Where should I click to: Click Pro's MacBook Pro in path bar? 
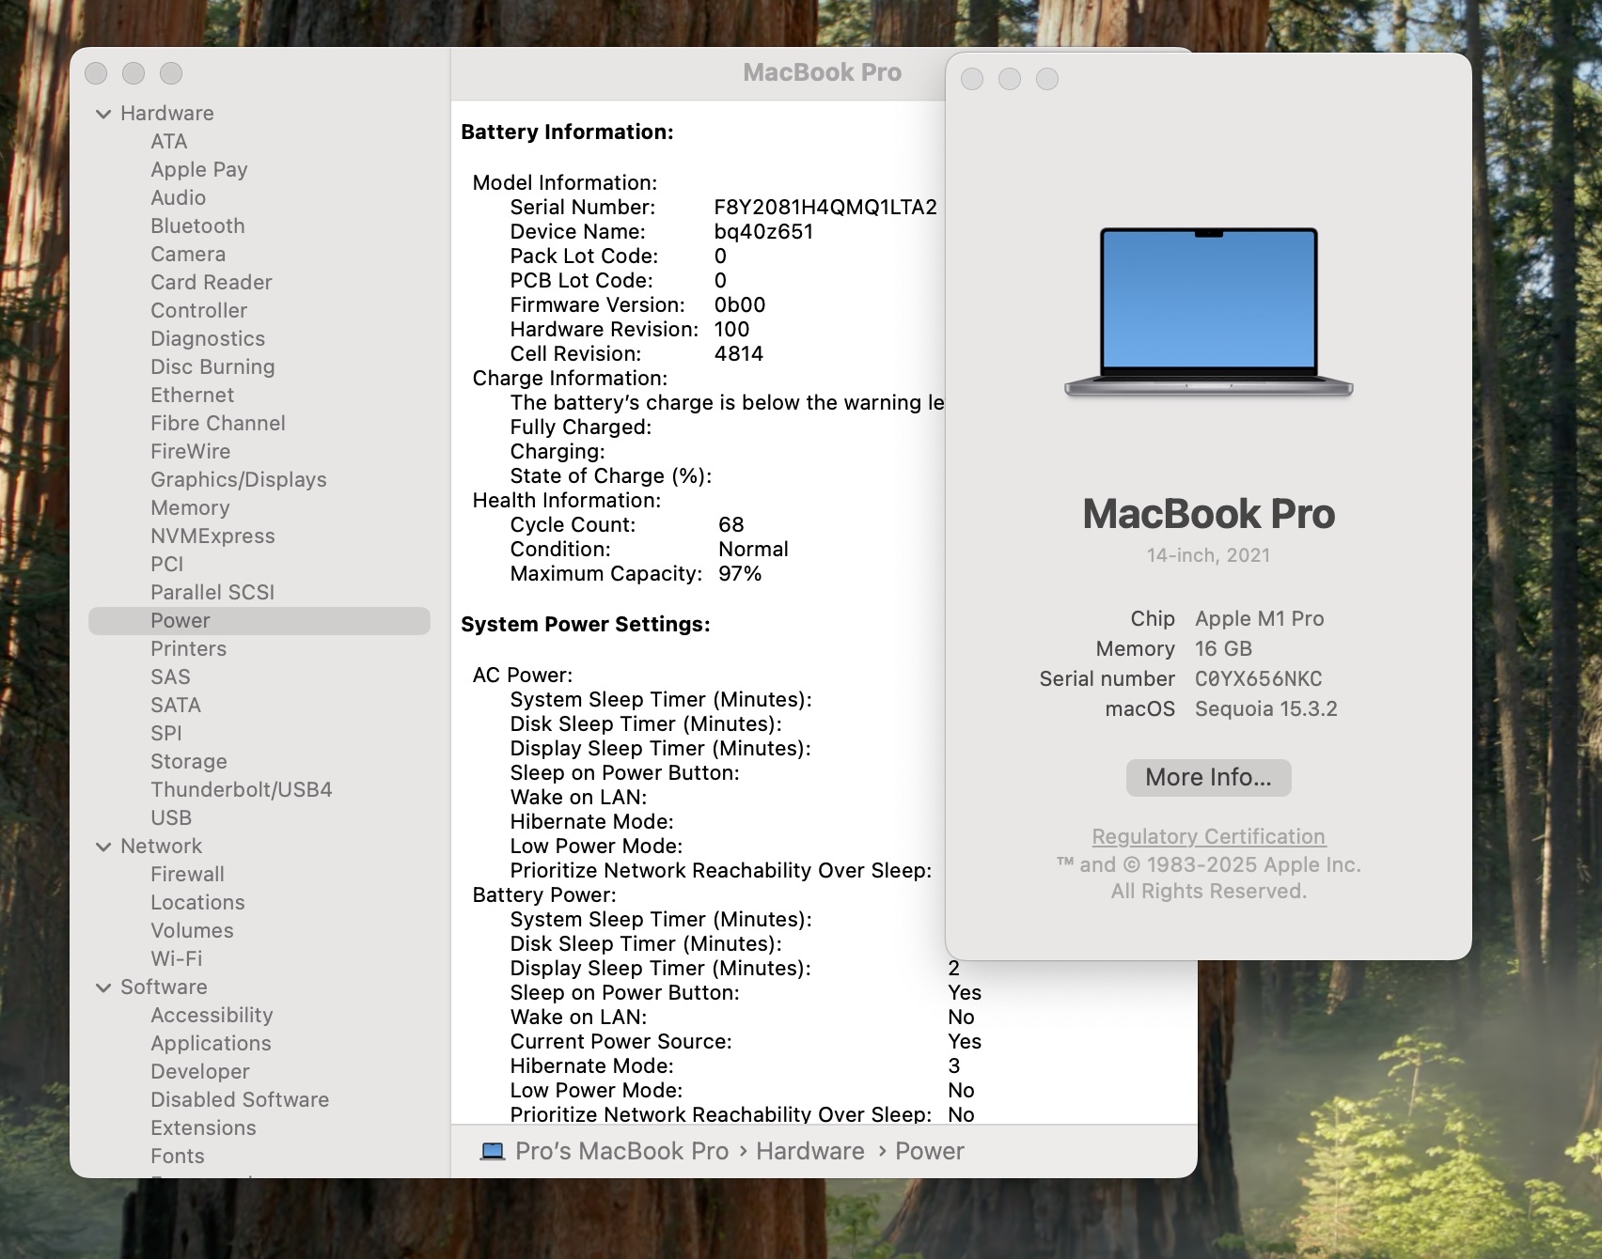[622, 1152]
